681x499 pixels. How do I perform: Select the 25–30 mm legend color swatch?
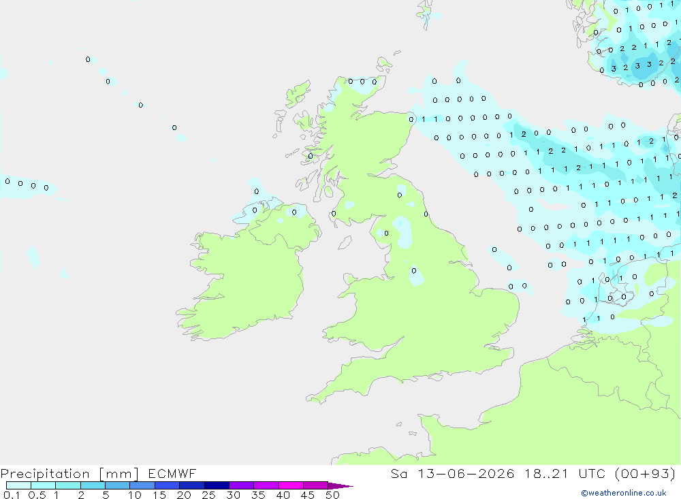click(217, 485)
